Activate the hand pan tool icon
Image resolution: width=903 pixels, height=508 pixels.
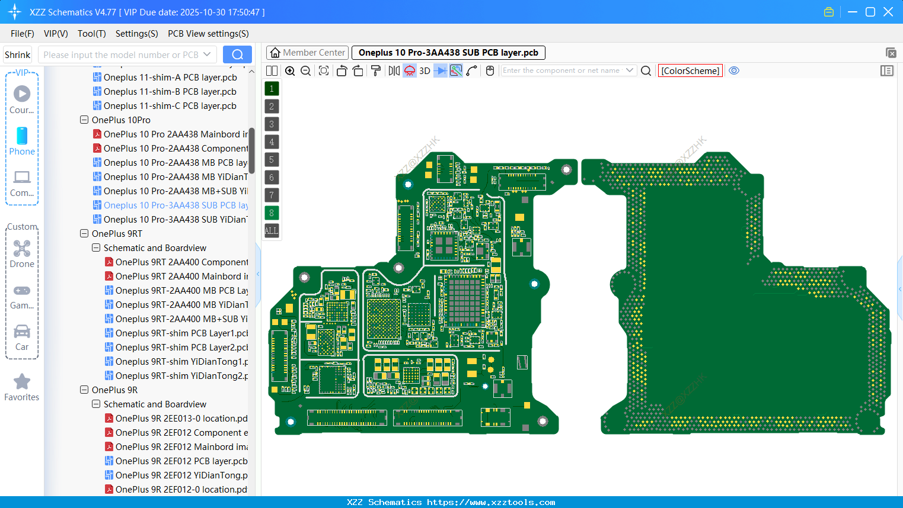pyautogui.click(x=490, y=70)
